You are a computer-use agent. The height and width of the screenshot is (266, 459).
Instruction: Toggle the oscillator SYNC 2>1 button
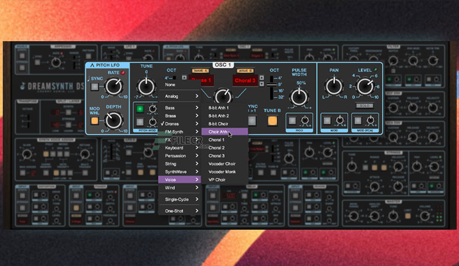(x=252, y=120)
